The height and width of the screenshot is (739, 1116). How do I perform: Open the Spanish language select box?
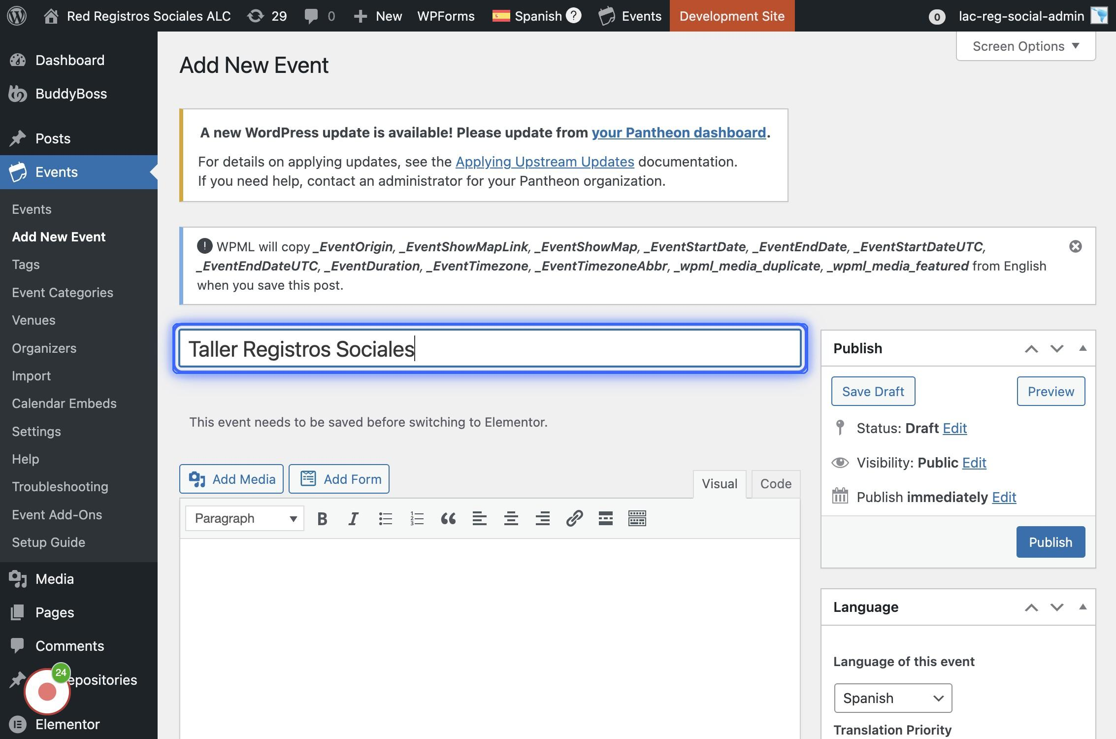coord(892,698)
